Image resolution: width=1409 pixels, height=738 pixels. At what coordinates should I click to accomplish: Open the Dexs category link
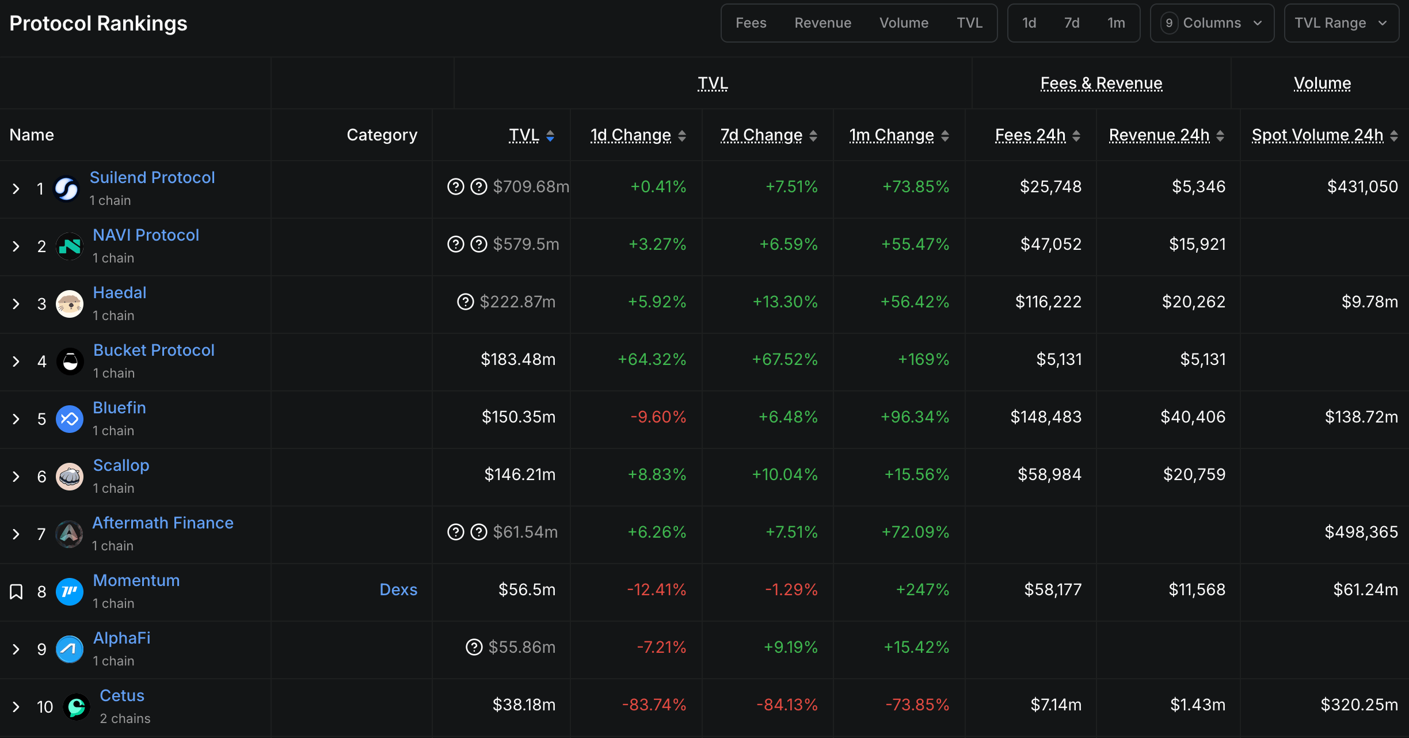click(x=398, y=589)
